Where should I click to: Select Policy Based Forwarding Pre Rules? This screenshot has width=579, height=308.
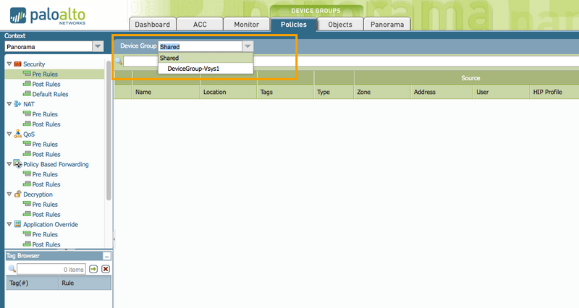[45, 174]
